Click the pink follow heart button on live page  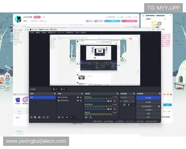pyautogui.click(x=37, y=17)
